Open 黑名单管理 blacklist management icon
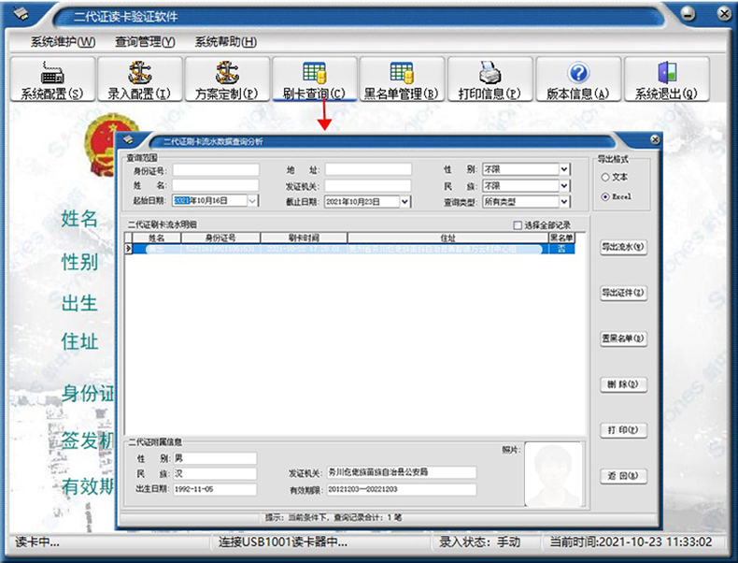This screenshot has width=738, height=563. pos(402,73)
